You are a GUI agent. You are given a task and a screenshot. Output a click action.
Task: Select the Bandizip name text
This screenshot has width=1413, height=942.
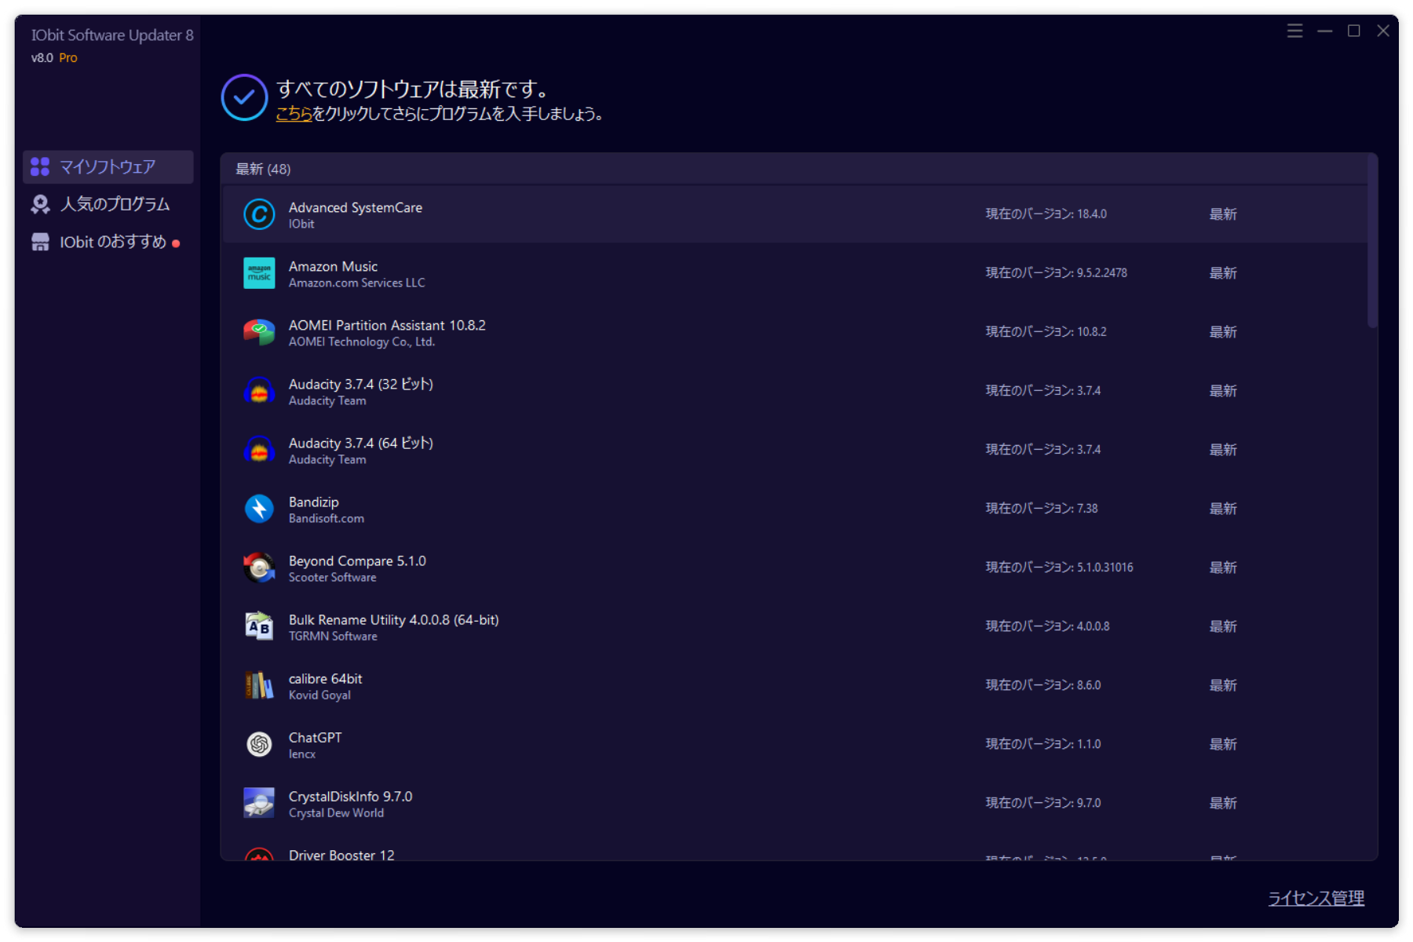[314, 502]
